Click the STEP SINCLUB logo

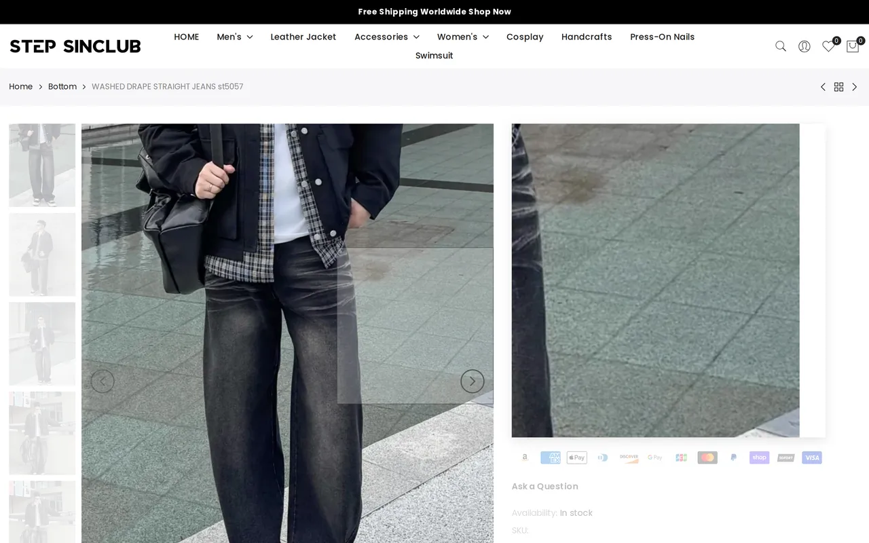coord(75,46)
